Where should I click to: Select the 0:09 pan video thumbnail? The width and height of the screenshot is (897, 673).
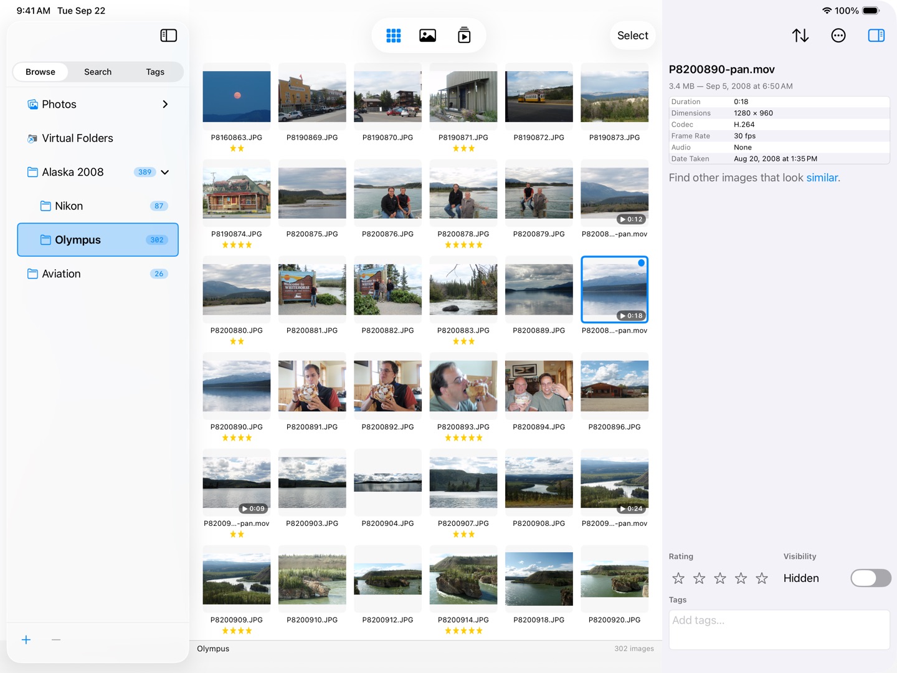(237, 482)
